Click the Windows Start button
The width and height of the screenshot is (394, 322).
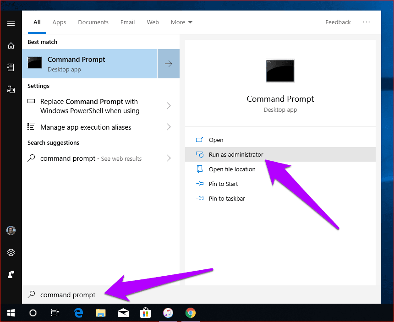point(11,313)
